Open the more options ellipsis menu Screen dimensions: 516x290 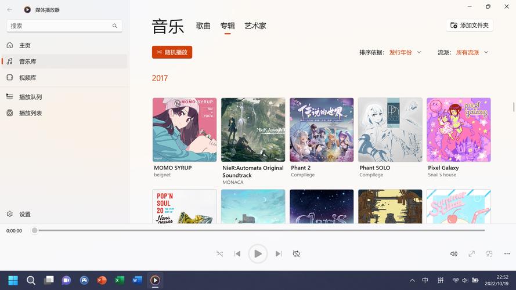pos(507,253)
